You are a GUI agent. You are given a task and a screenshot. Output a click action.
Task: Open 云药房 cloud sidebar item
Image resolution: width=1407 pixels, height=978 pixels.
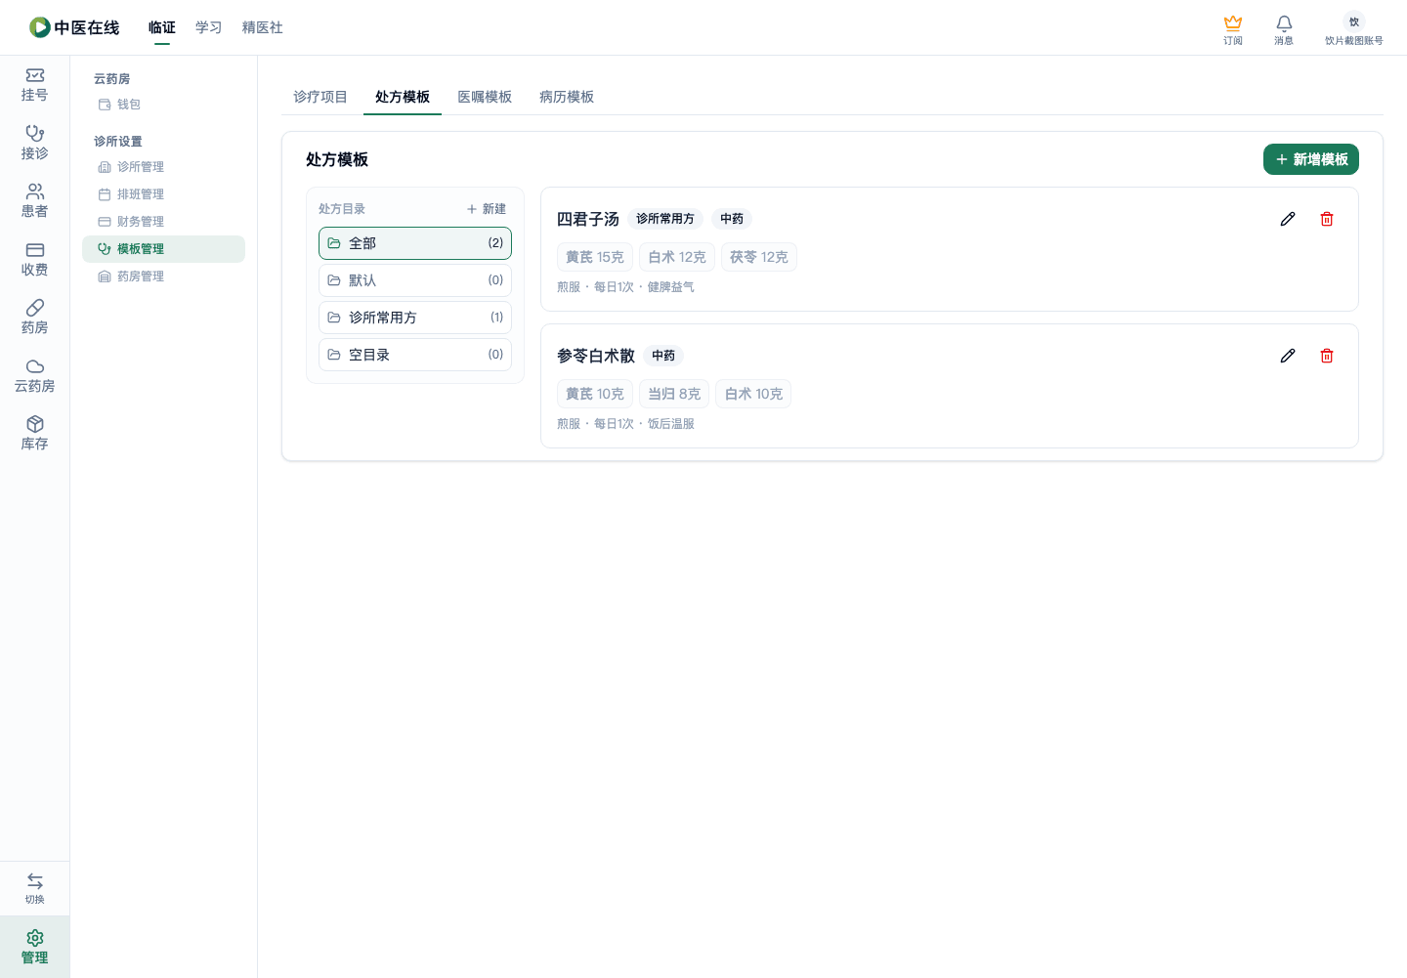click(35, 376)
